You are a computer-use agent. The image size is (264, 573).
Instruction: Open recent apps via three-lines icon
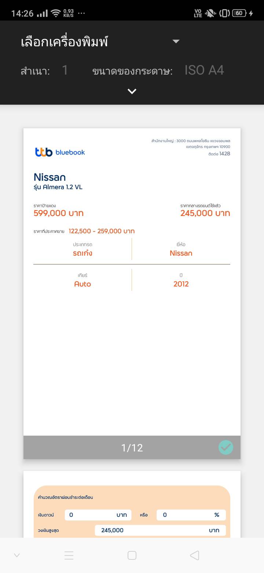[x=69, y=555]
